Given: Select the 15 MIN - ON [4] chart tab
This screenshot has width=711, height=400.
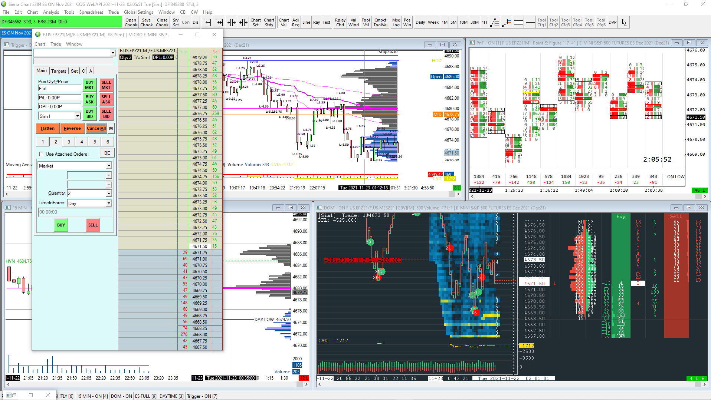Looking at the screenshot, I should click(92, 396).
